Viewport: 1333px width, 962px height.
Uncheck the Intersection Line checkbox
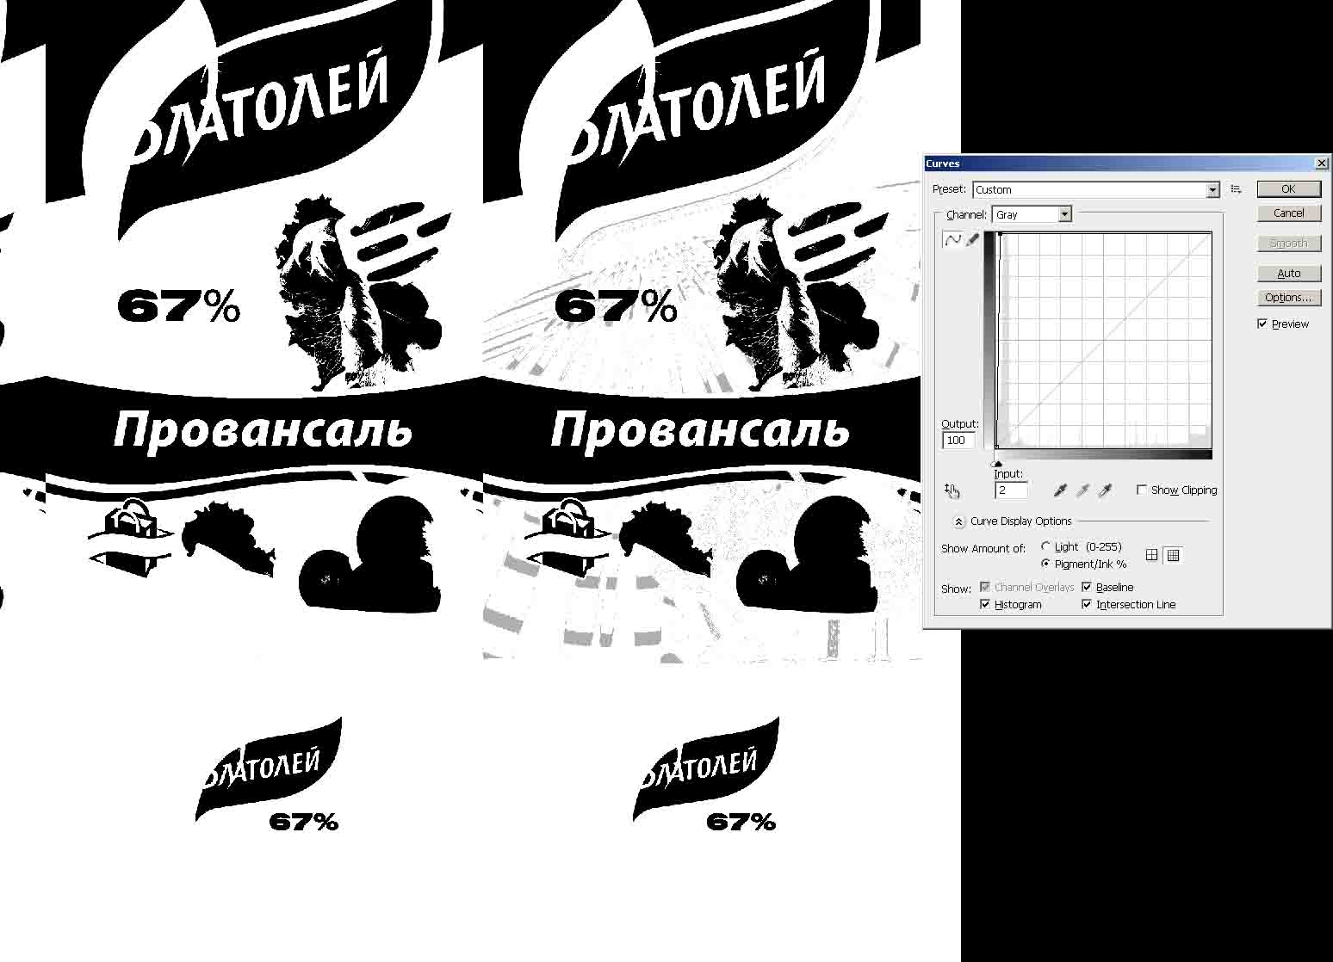coord(1087,604)
